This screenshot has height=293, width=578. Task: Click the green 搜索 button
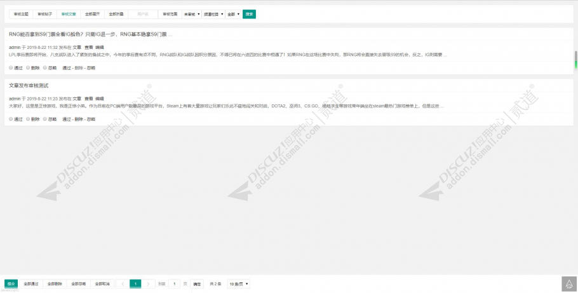(249, 14)
